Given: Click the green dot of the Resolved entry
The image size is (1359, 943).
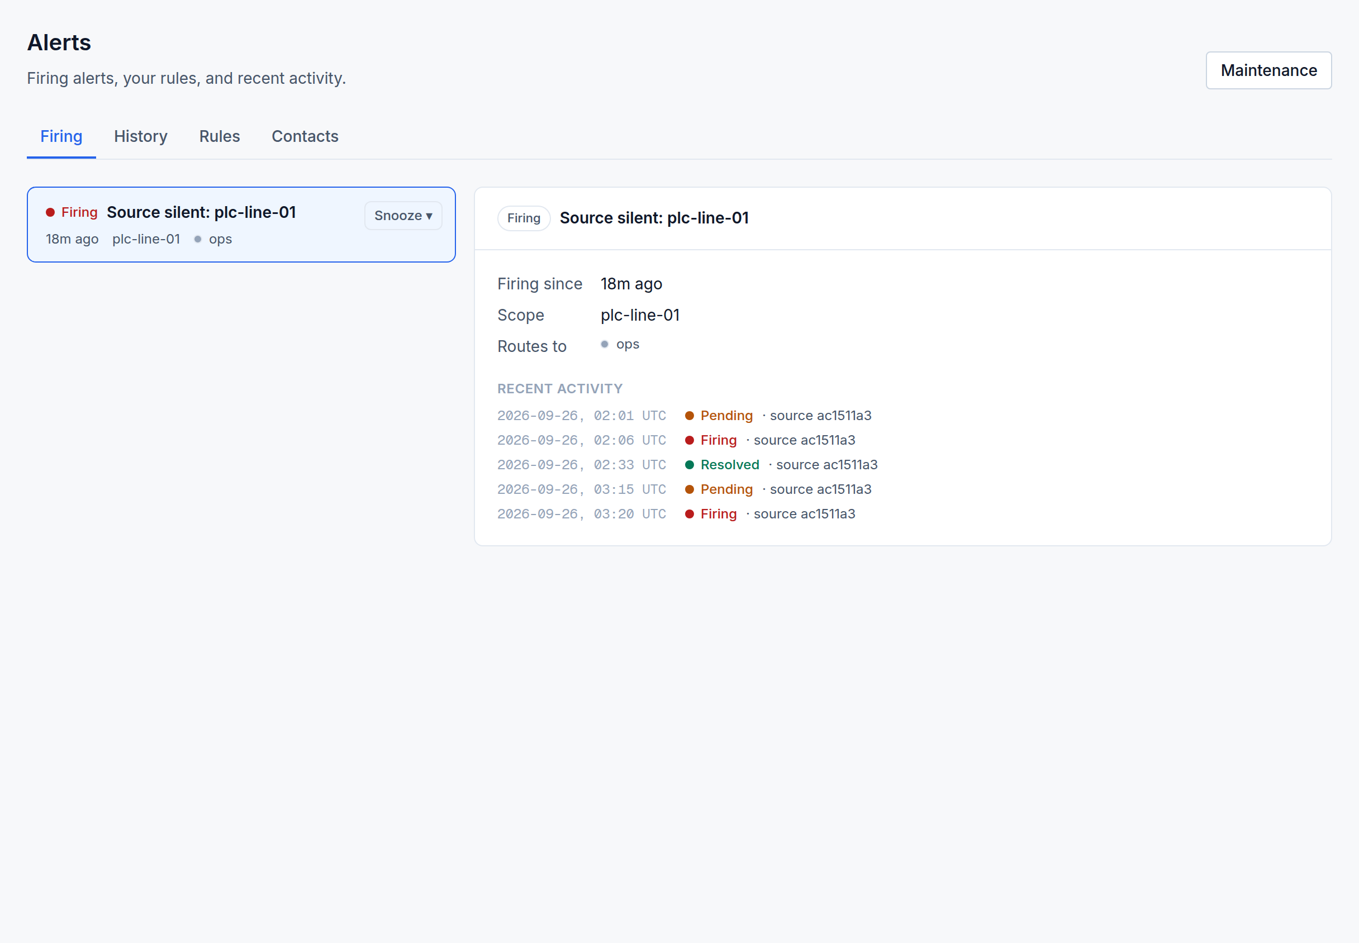Looking at the screenshot, I should pos(689,465).
